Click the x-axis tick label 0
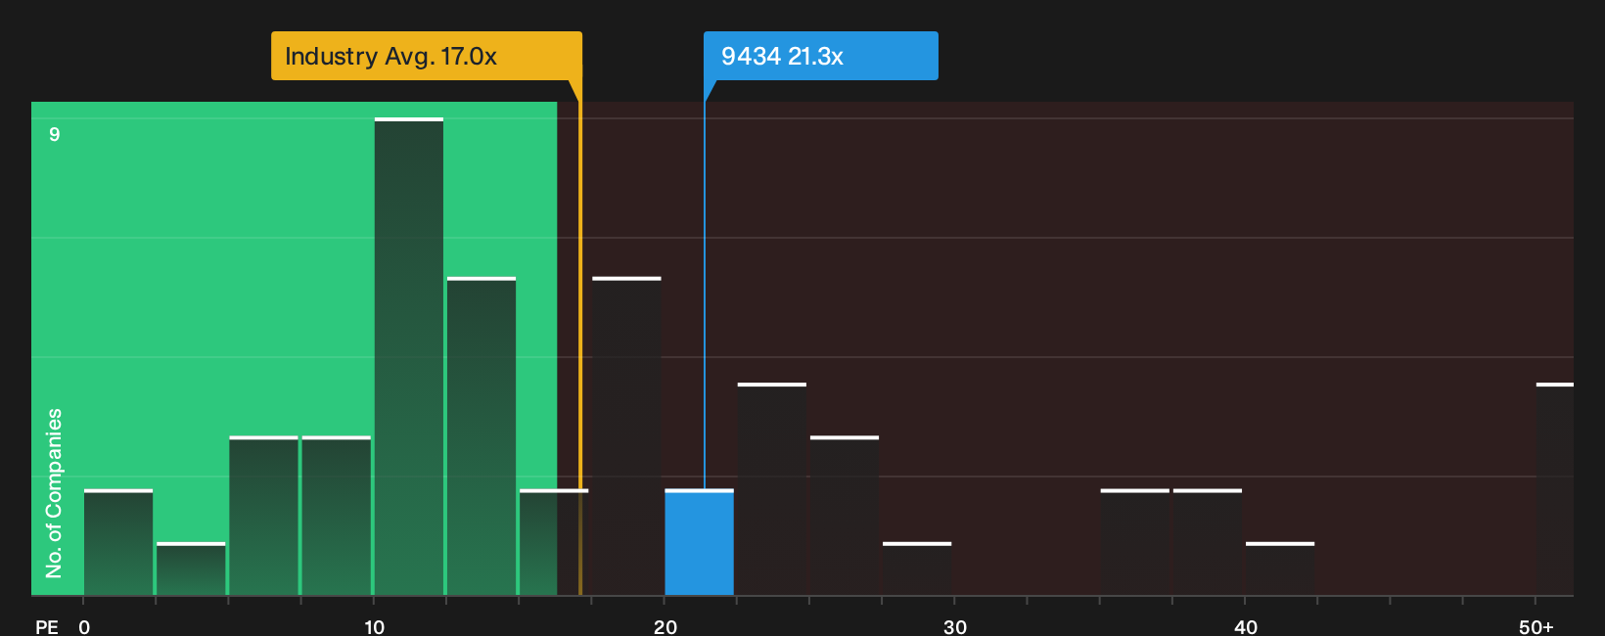The width and height of the screenshot is (1605, 636). (x=84, y=627)
